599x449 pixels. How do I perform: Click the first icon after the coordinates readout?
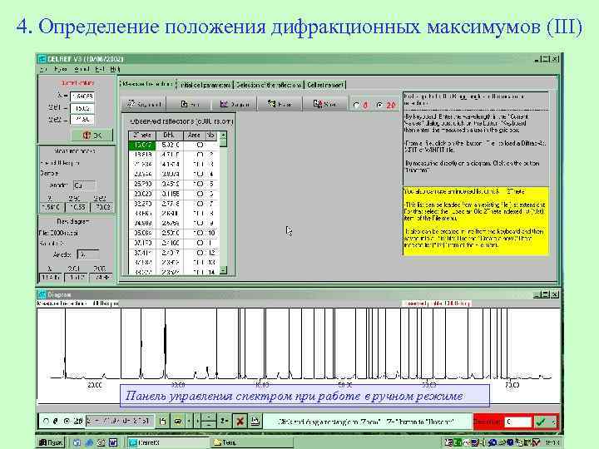163,422
